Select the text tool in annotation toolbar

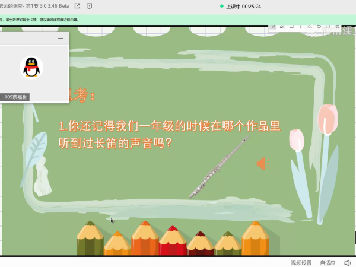point(301,26)
